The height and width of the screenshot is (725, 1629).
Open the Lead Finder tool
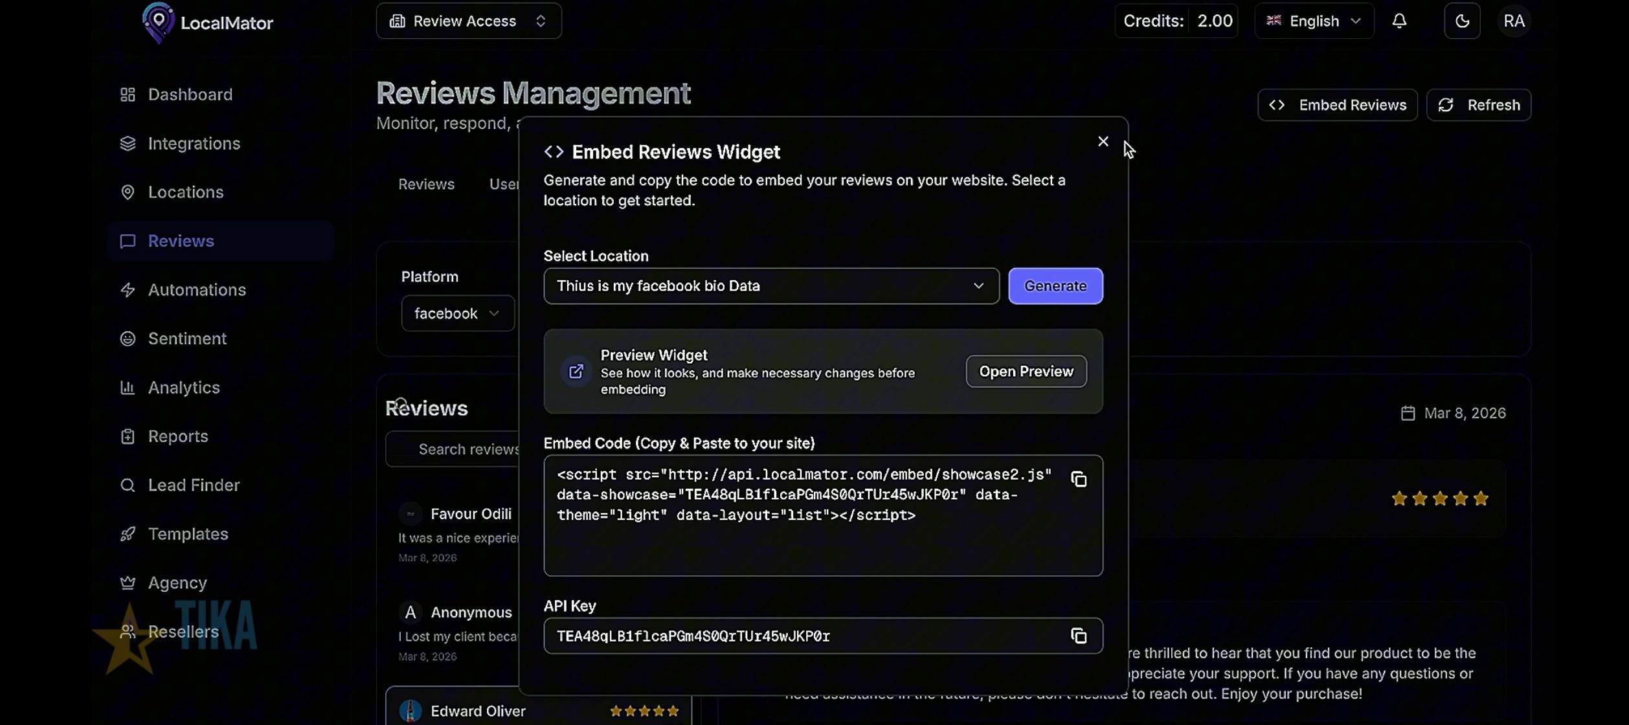pos(194,484)
